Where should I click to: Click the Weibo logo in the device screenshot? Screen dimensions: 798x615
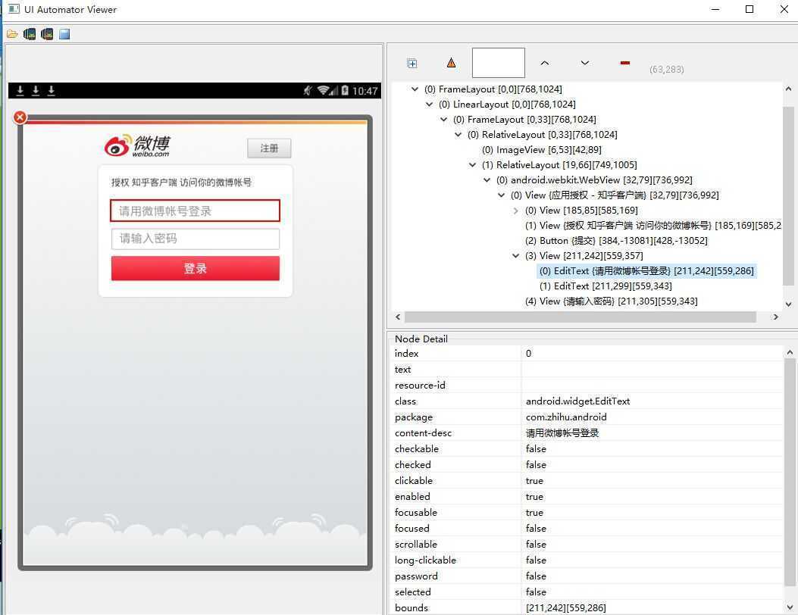point(137,146)
